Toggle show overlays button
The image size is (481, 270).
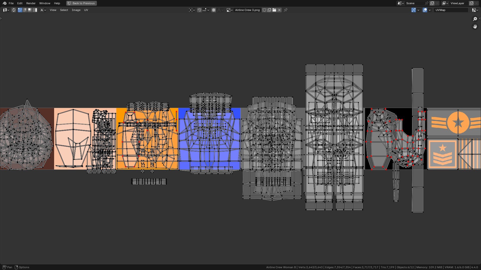point(425,10)
